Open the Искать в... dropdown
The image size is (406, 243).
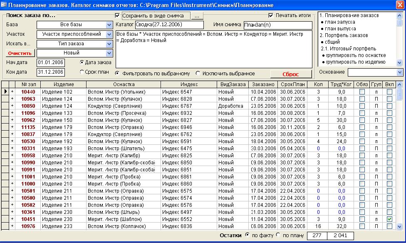click(x=109, y=44)
